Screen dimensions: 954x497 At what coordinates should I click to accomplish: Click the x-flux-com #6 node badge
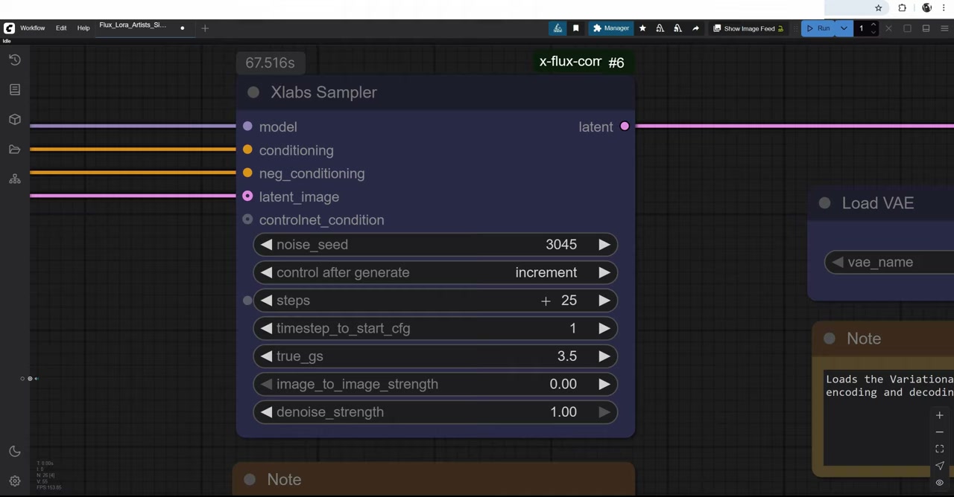click(x=581, y=62)
